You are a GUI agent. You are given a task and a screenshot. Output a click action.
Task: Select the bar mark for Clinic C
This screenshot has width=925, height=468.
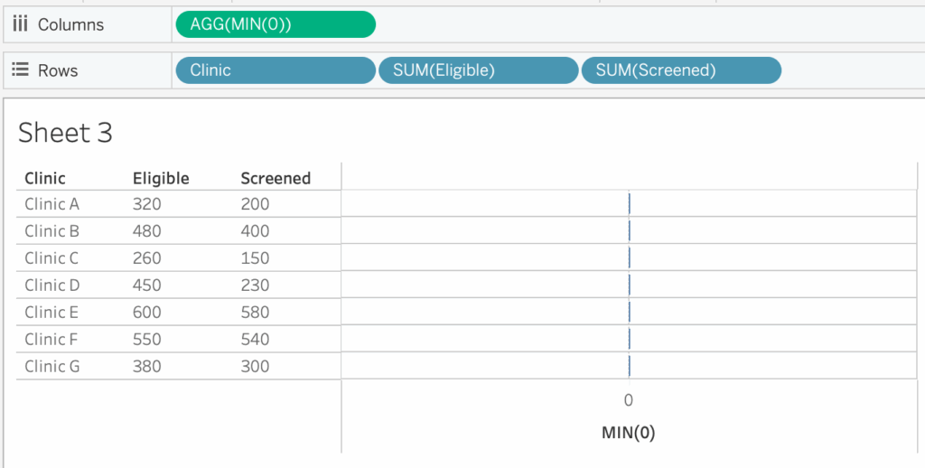pos(630,257)
